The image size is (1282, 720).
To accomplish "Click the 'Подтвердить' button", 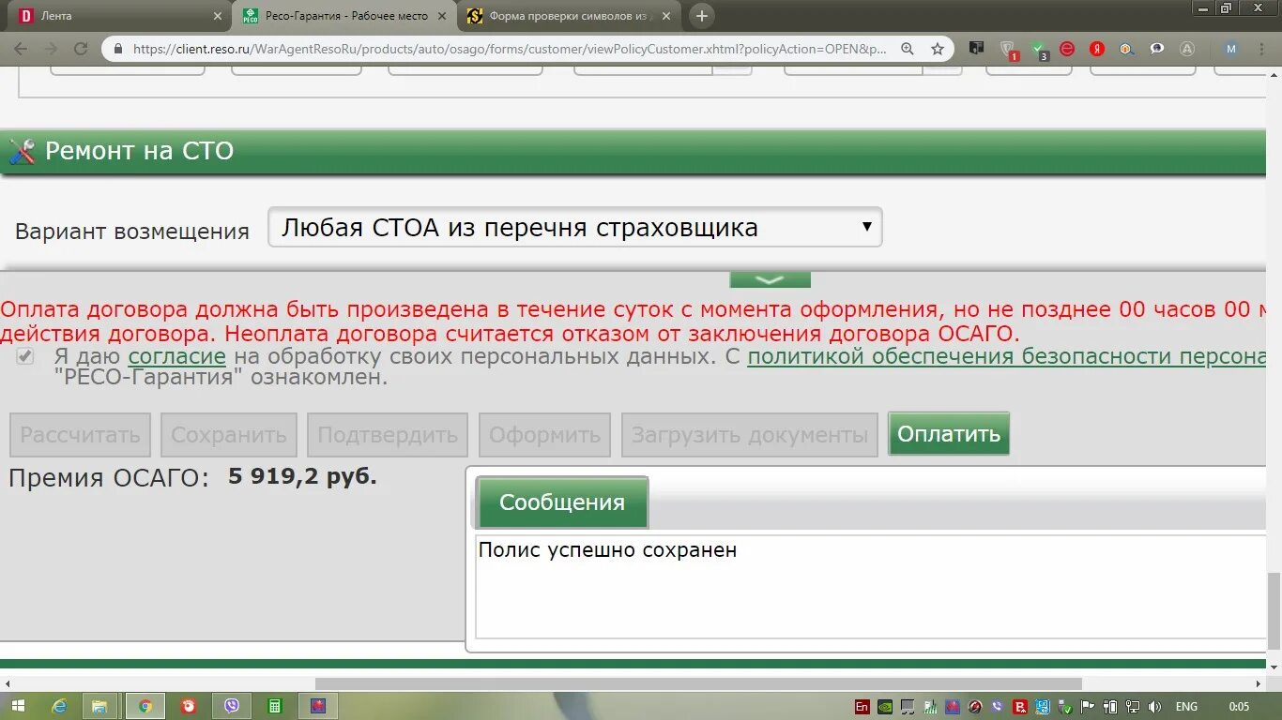I will coord(388,435).
